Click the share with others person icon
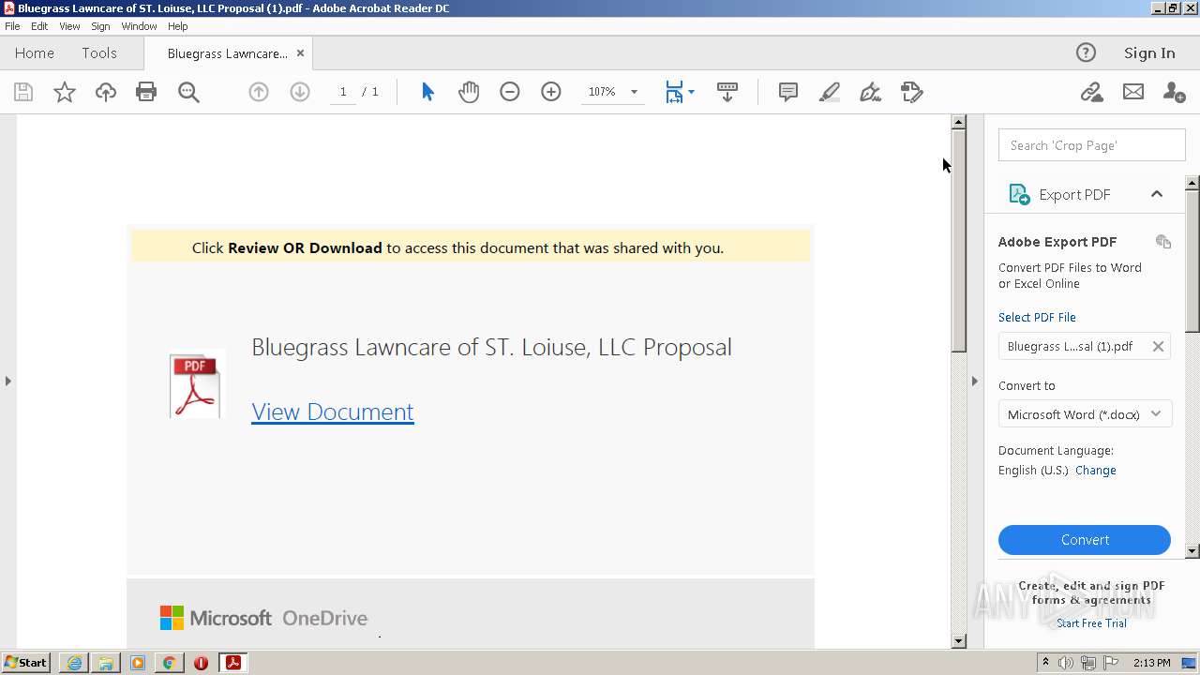Image resolution: width=1200 pixels, height=675 pixels. [x=1174, y=92]
